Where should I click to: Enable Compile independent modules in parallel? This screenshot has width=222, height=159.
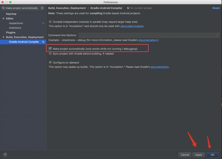point(50,22)
